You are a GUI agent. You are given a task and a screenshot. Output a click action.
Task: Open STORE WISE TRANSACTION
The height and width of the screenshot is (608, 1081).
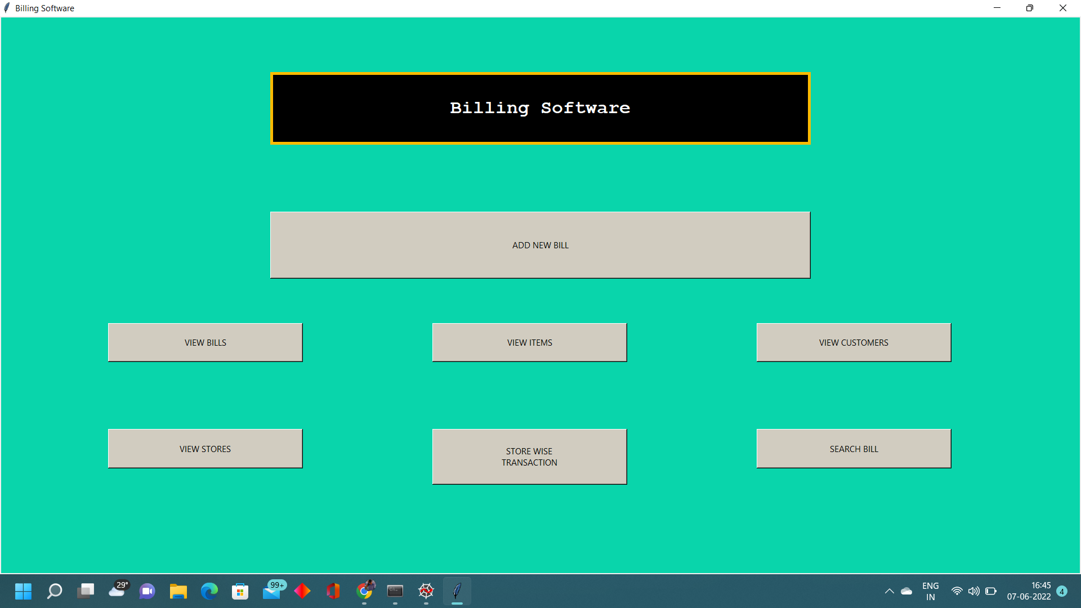point(529,457)
